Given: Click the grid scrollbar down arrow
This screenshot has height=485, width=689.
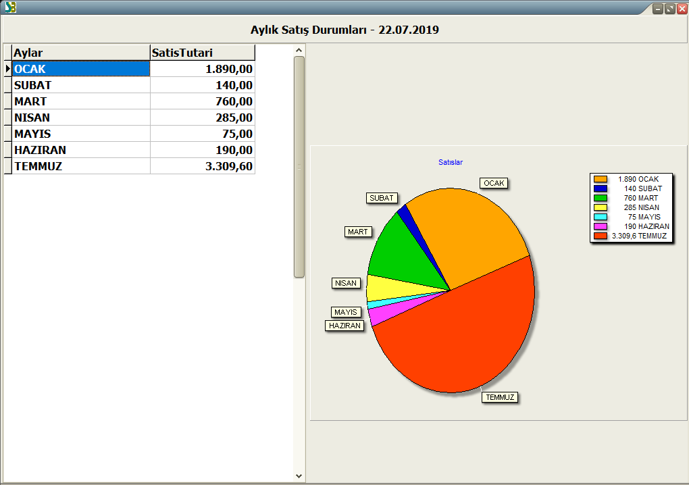Looking at the screenshot, I should [x=299, y=476].
